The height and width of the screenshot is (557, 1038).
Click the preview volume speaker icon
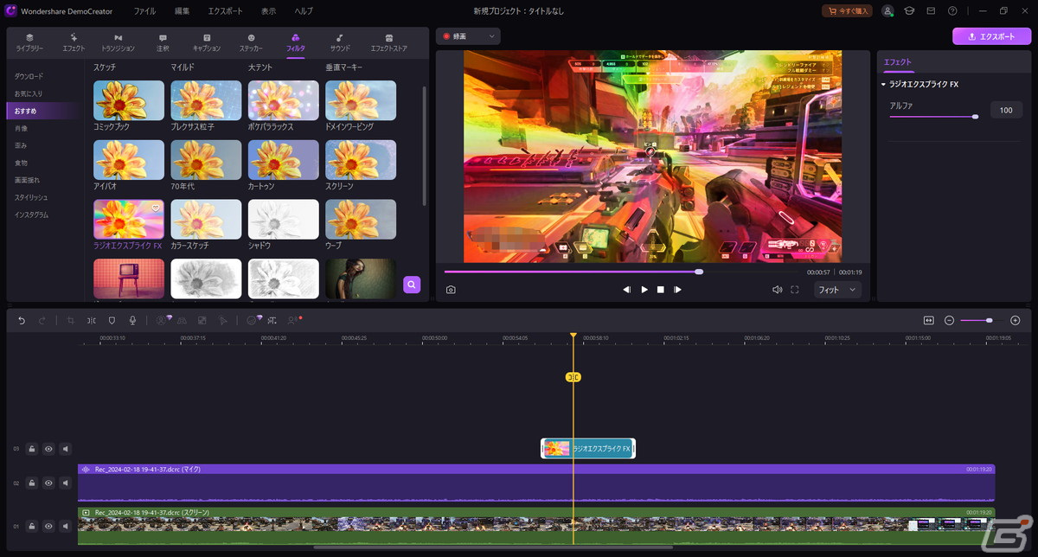point(777,290)
